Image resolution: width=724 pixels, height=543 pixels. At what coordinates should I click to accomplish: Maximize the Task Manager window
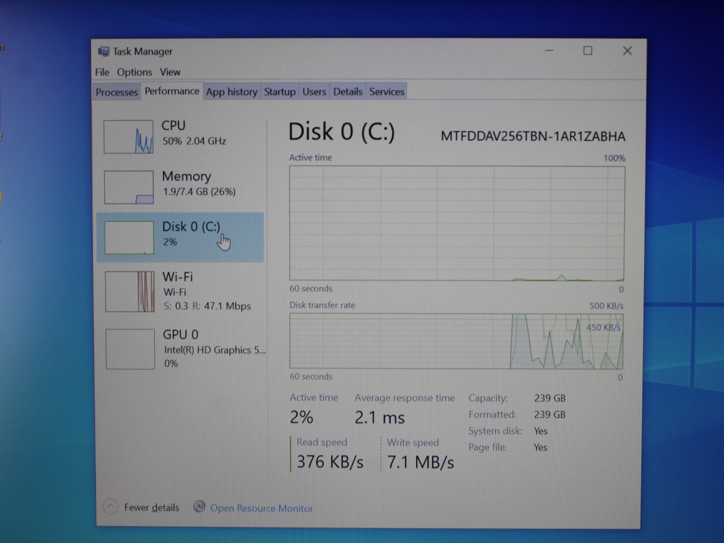[x=588, y=51]
